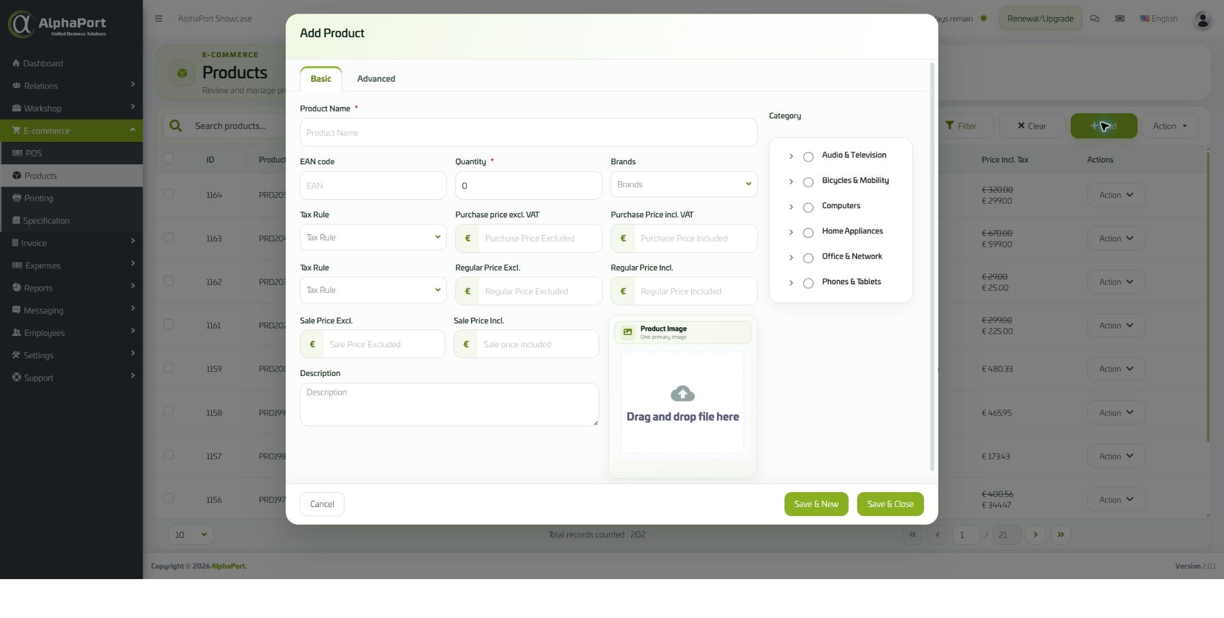Click Save & New button
Viewport: 1224px width, 618px height.
point(816,504)
